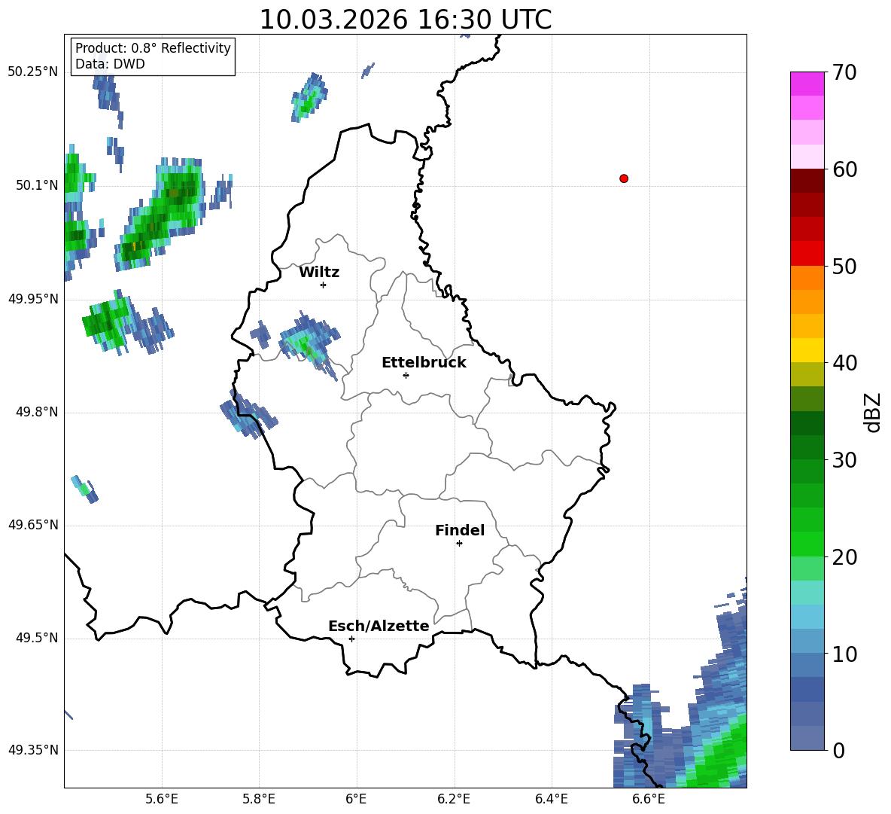Select the Esch/Alzette city label
The height and width of the screenshot is (814, 891).
(379, 627)
